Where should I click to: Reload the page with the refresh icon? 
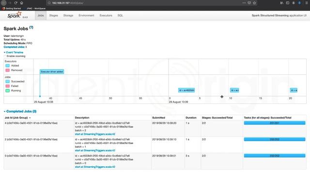pos(15,3)
